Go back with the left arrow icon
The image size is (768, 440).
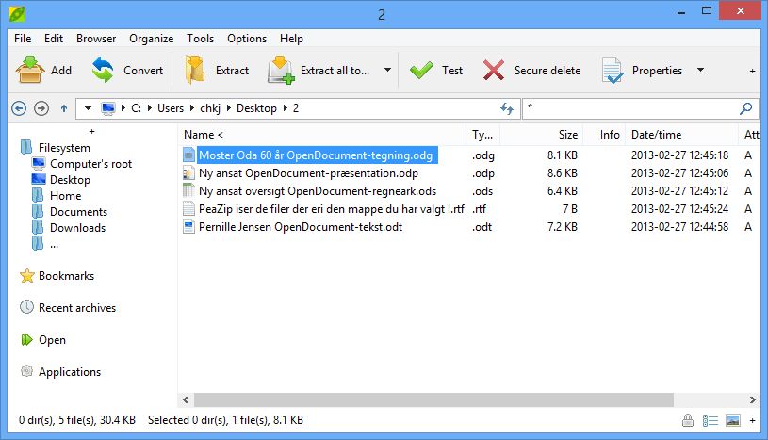[19, 108]
